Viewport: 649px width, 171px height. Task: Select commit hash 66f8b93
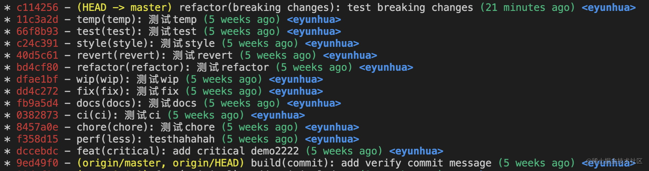(x=37, y=31)
